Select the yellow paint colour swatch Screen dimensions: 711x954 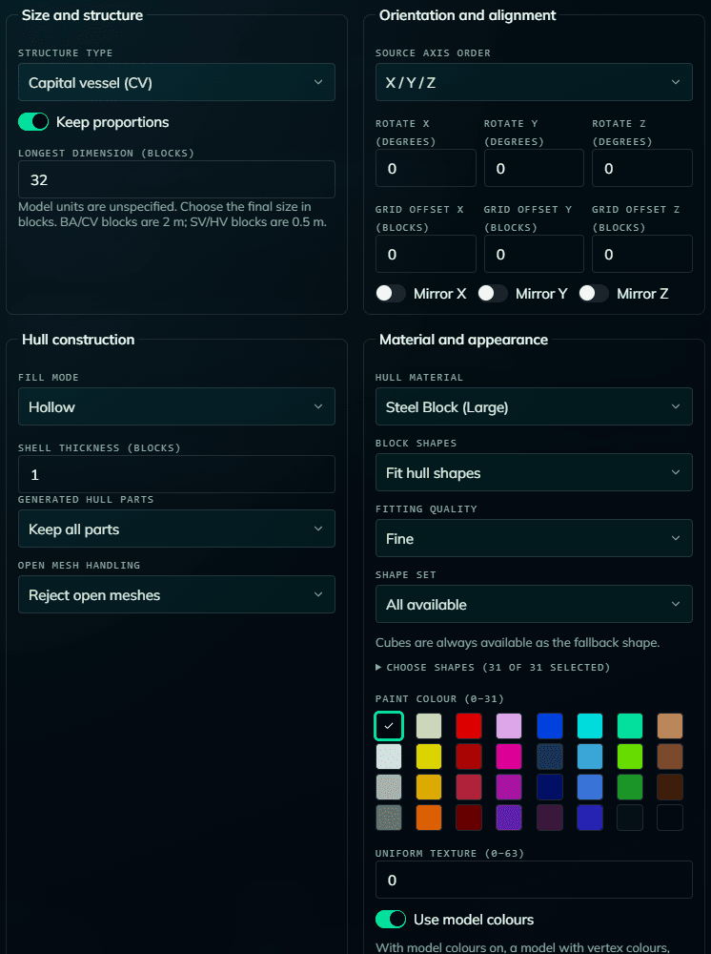(x=429, y=757)
